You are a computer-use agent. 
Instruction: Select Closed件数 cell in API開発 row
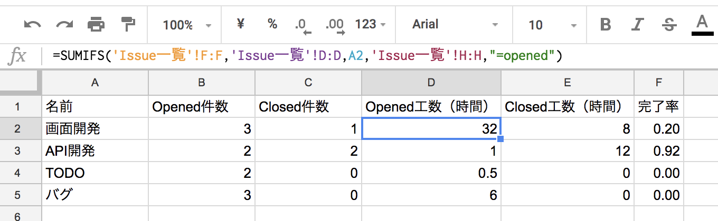point(308,151)
